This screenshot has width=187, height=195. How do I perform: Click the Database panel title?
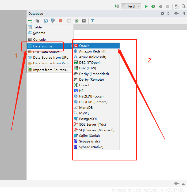[36, 13]
